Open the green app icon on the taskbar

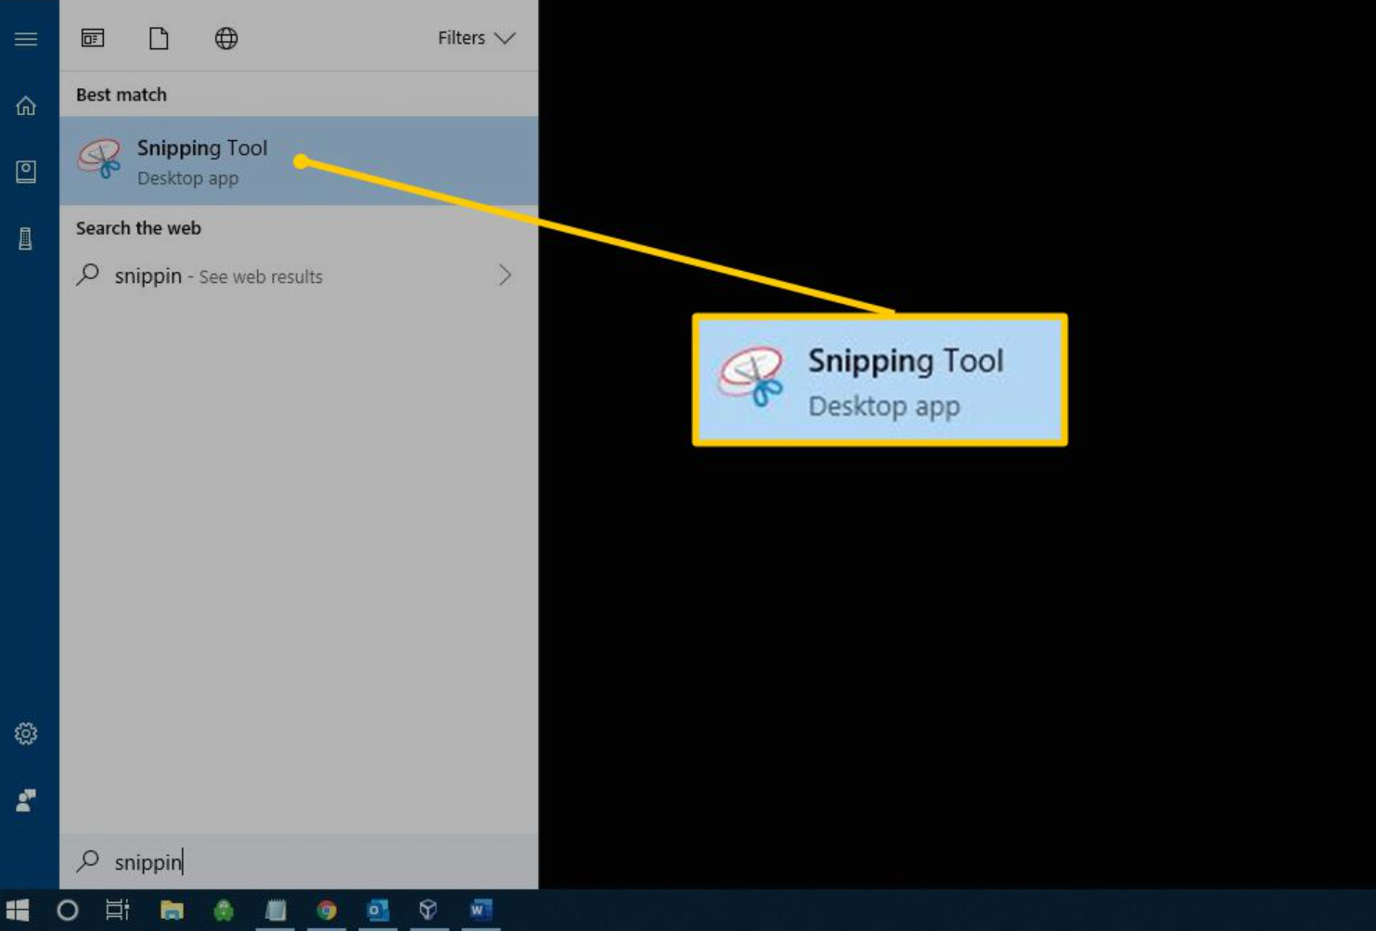tap(224, 910)
